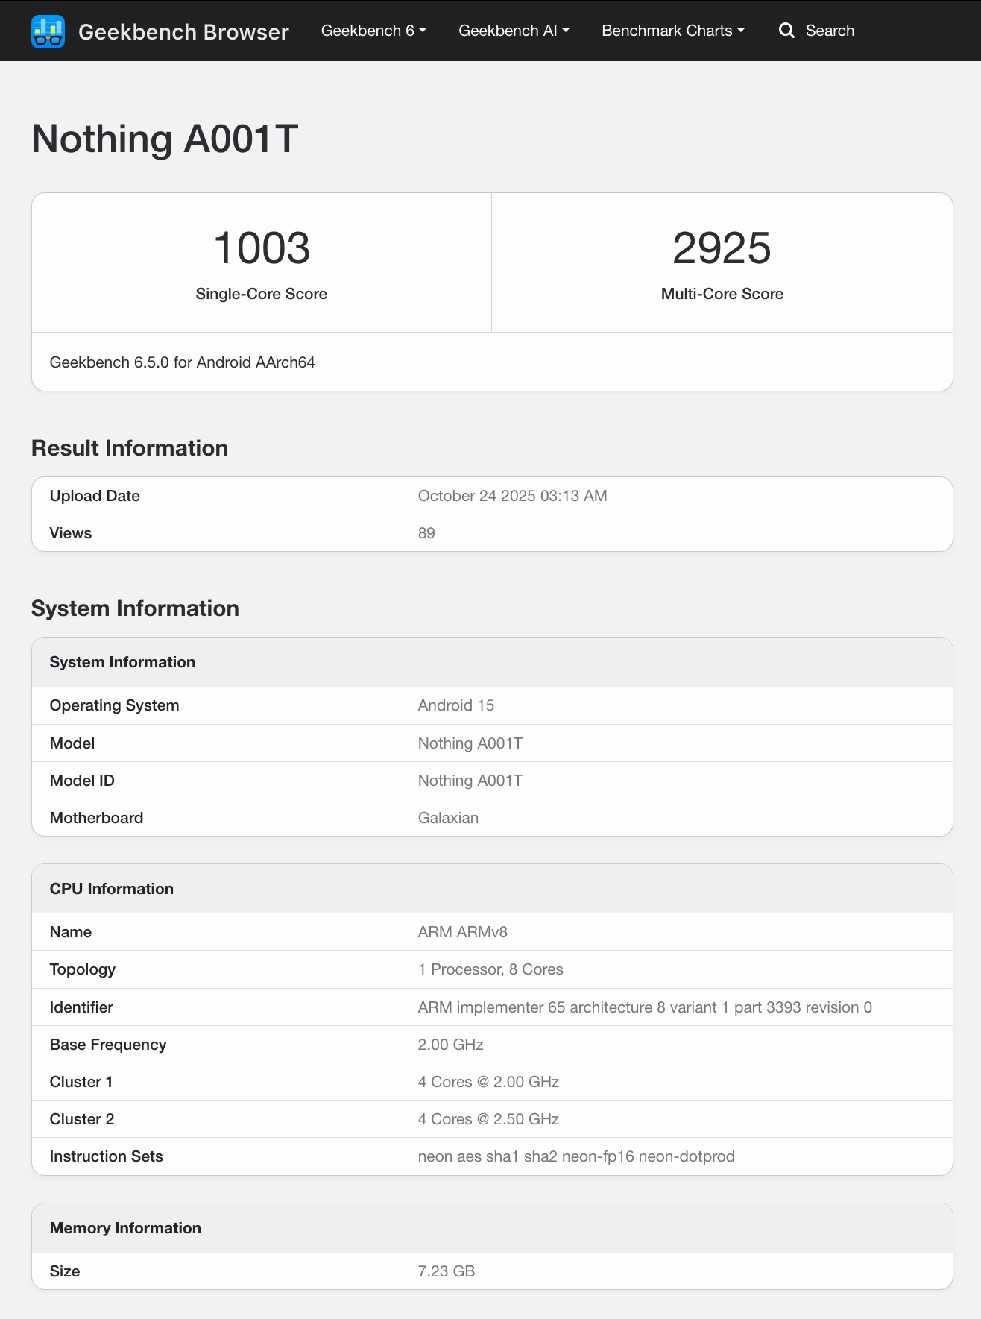This screenshot has height=1319, width=981.
Task: Click the Galaxian motherboard value
Action: [x=448, y=818]
